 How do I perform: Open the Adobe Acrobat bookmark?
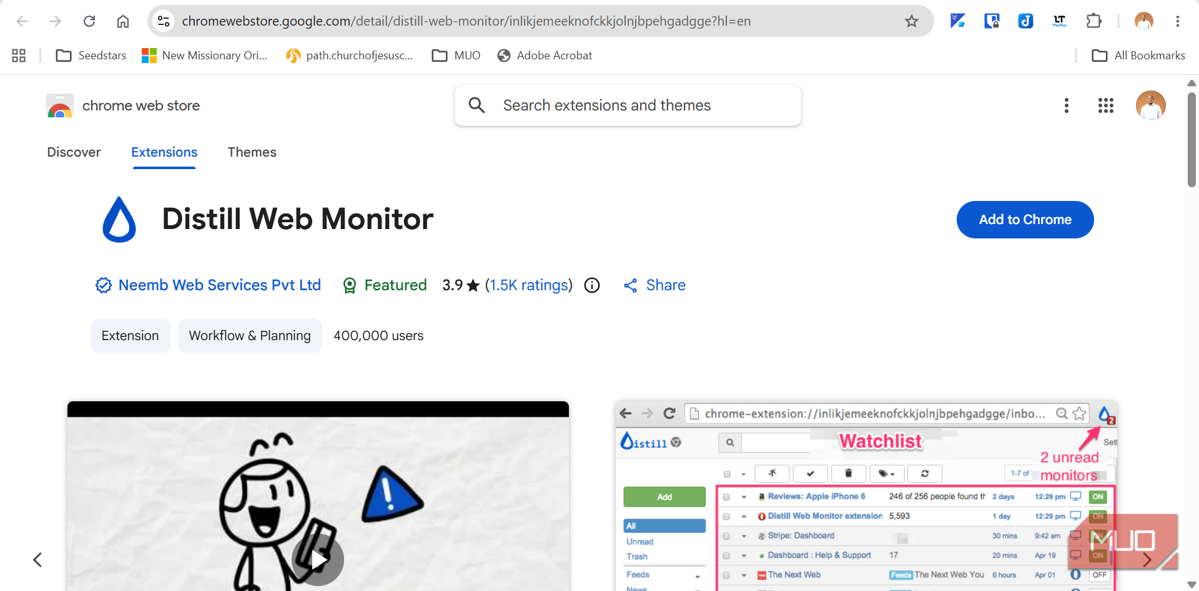(545, 56)
